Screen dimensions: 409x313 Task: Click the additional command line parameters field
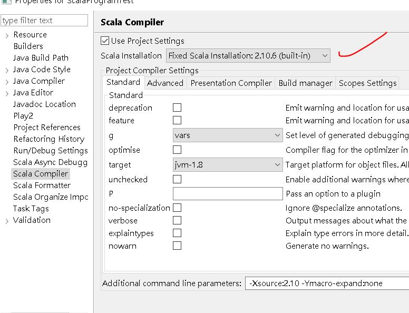coord(327,283)
